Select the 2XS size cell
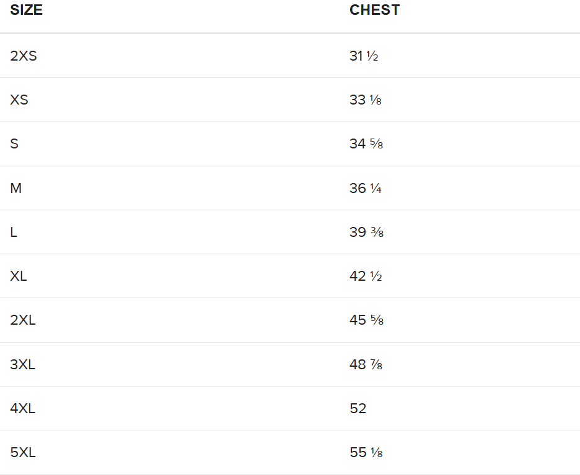Image resolution: width=580 pixels, height=475 pixels. [x=24, y=56]
